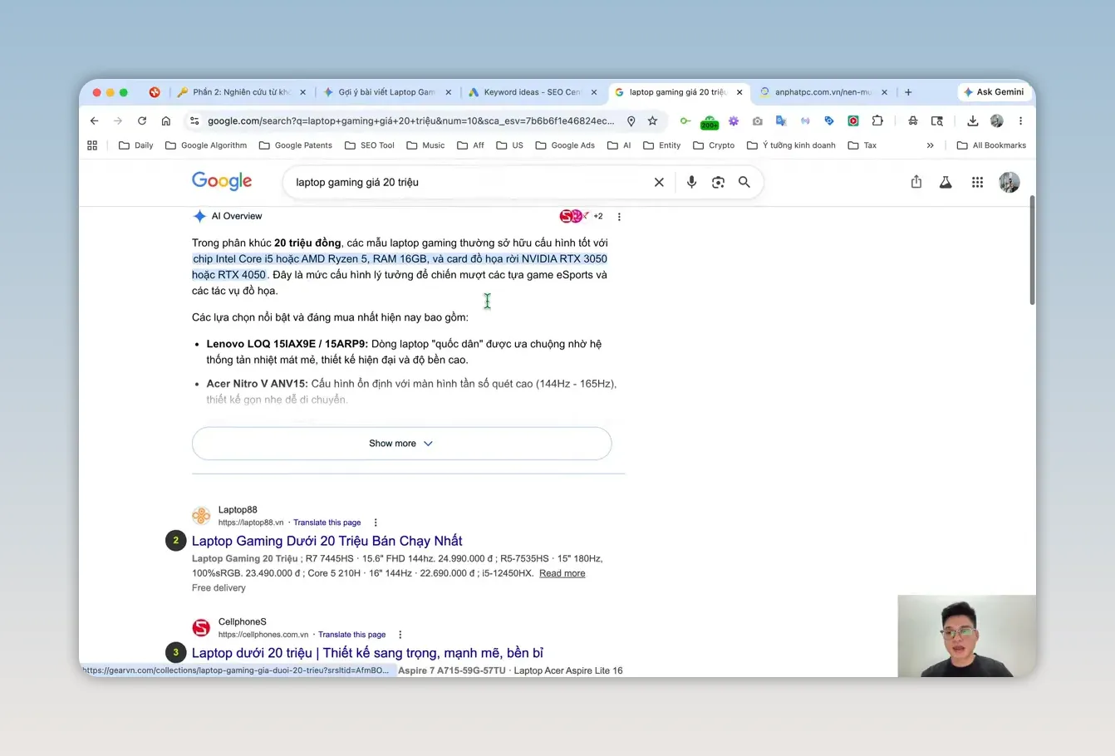Open the Google account avatar
Screen dimensions: 1115x756
1009,182
